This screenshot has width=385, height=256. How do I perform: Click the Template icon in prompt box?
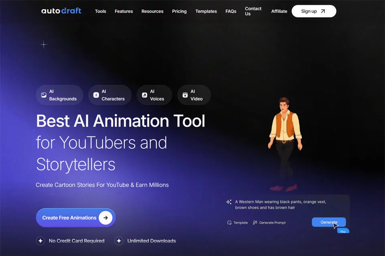click(x=229, y=223)
